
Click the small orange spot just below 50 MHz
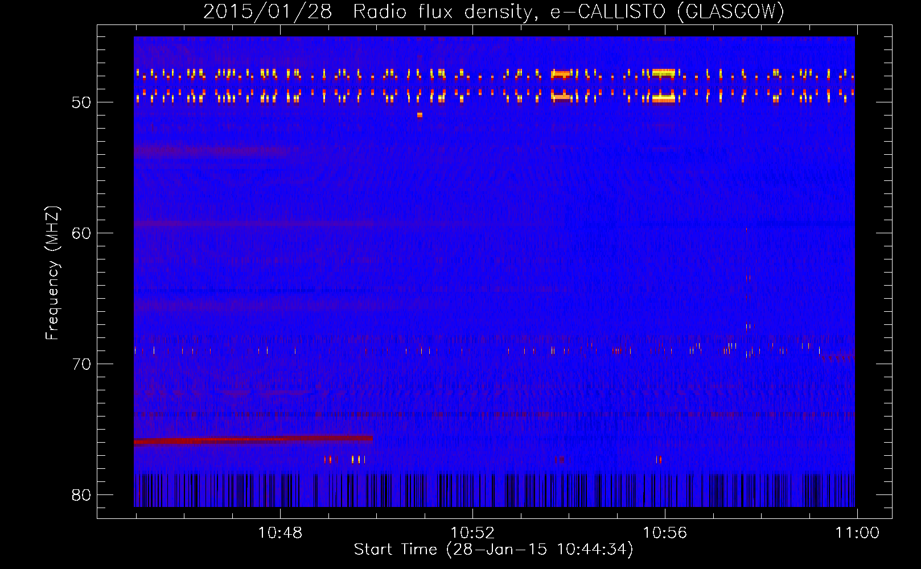(420, 115)
